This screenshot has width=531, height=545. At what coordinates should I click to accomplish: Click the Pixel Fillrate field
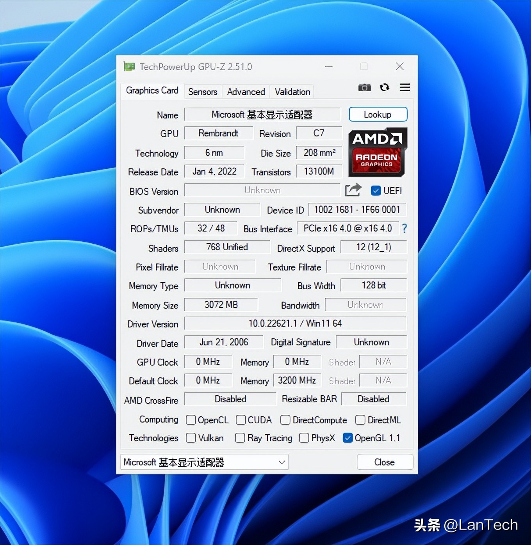click(220, 267)
